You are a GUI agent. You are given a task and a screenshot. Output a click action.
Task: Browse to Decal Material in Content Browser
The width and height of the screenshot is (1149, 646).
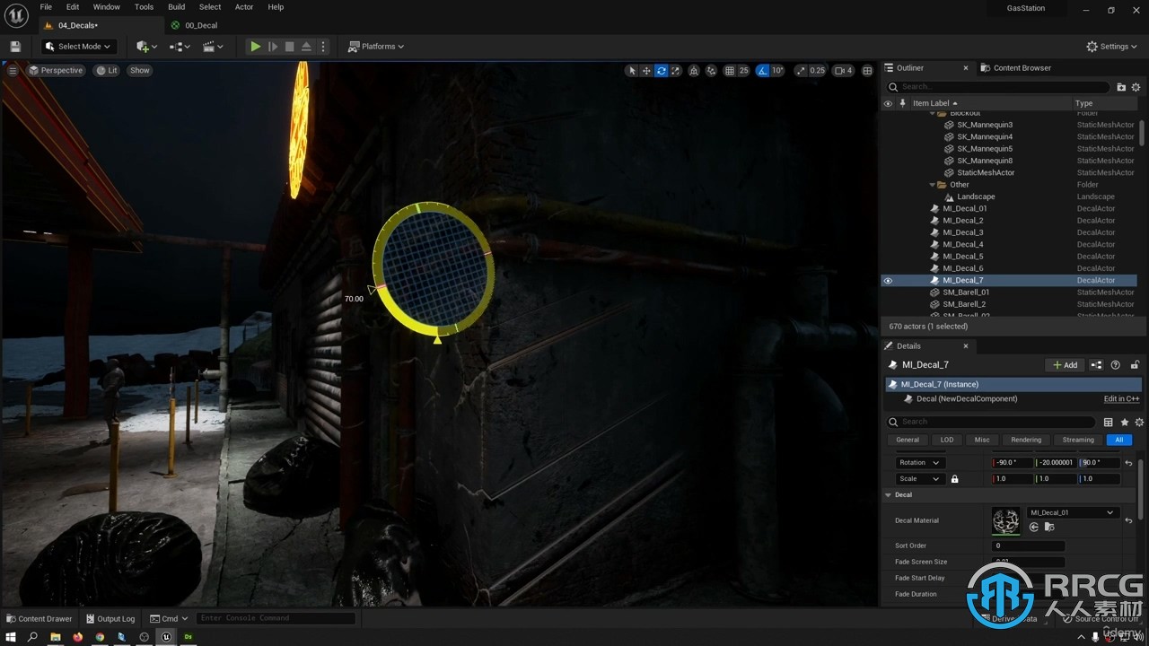(1048, 528)
